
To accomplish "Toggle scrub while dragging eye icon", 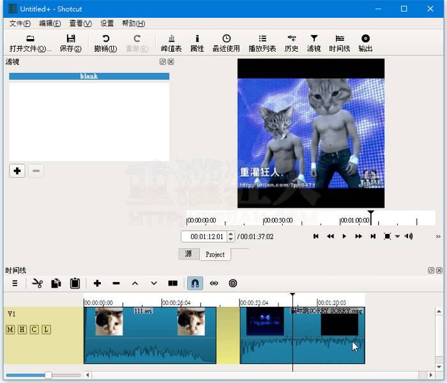I will click(x=214, y=283).
